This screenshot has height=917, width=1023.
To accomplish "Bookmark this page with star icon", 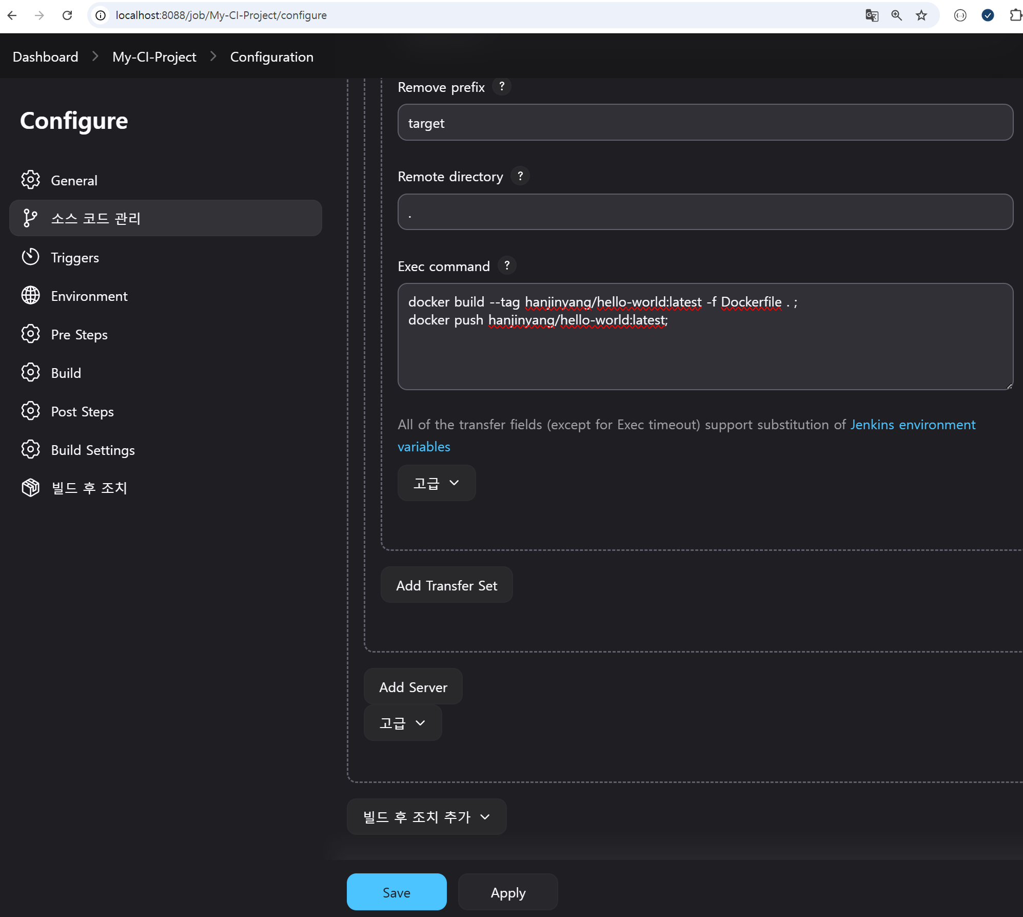I will 921,15.
